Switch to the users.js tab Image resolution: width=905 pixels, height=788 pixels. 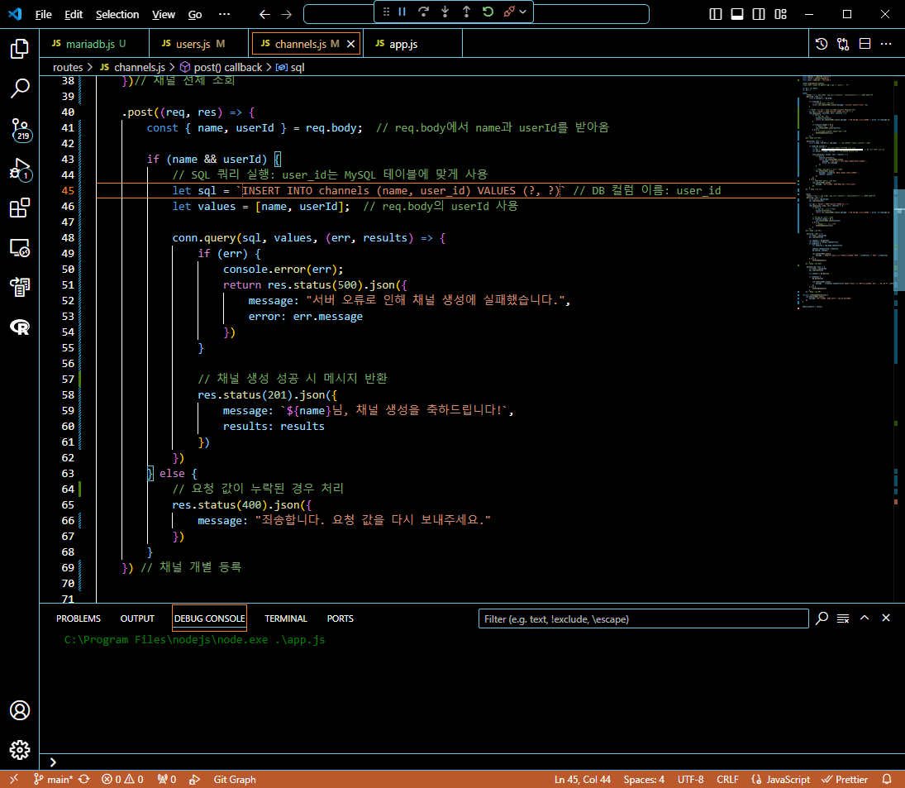199,44
